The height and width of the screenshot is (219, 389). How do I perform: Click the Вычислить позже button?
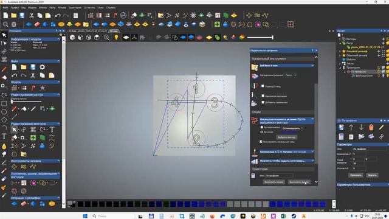pos(274,182)
